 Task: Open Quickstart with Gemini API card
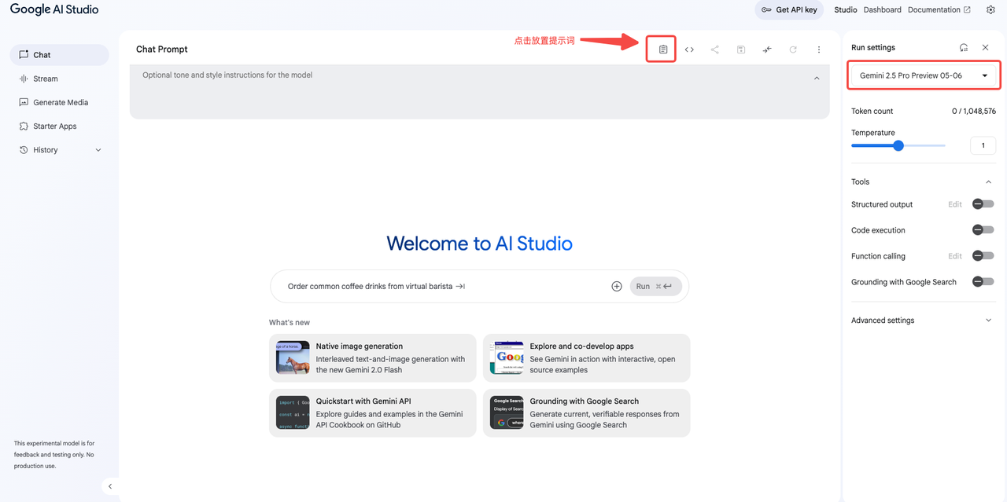(373, 413)
